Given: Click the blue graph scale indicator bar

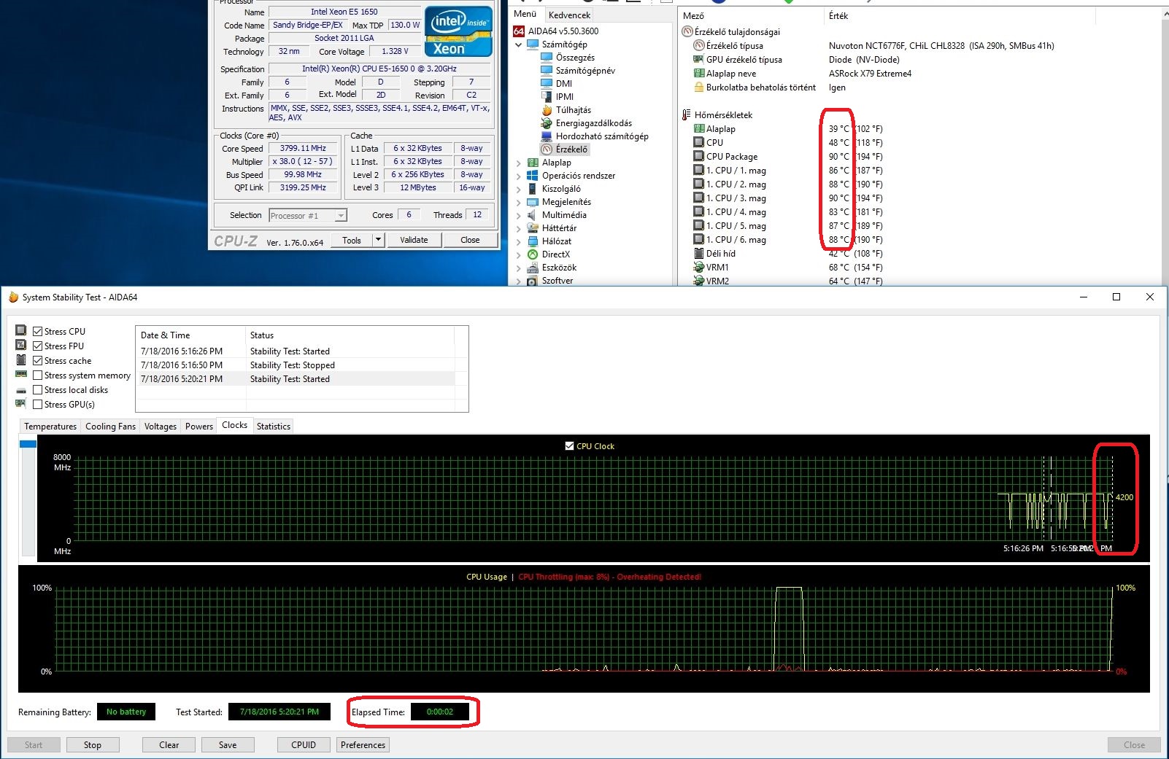Looking at the screenshot, I should (28, 444).
